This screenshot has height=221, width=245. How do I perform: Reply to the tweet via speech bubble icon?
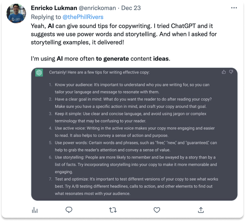click(69, 210)
